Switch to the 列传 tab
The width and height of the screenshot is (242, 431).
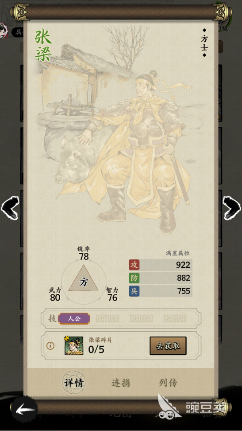click(168, 383)
